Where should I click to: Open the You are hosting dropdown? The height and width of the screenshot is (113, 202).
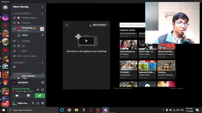pos(98,25)
